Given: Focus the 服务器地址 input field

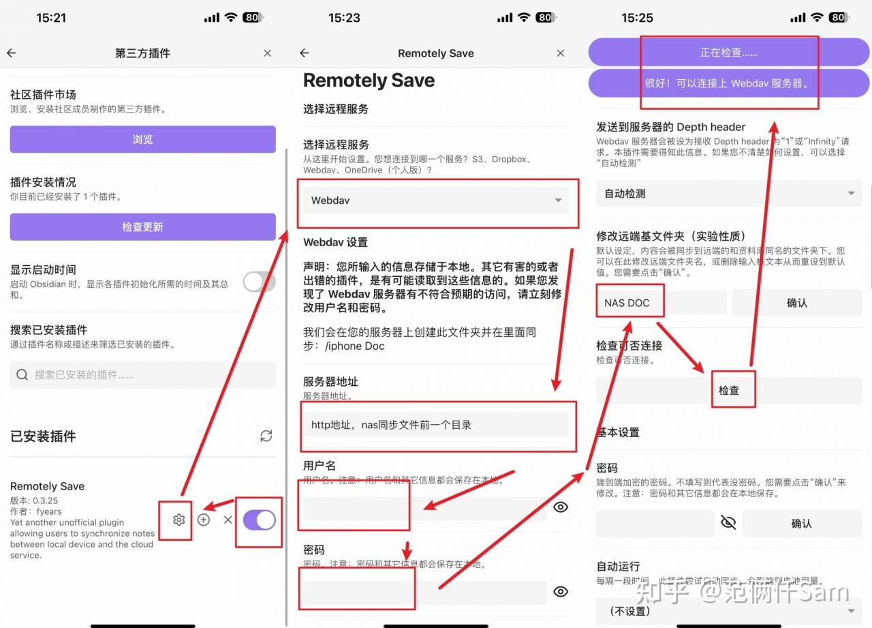Looking at the screenshot, I should point(436,425).
